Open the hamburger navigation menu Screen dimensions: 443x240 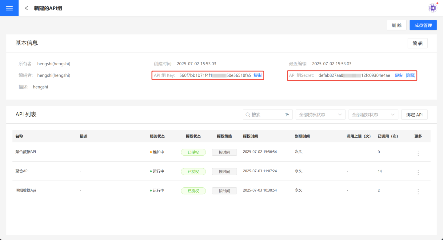(9, 8)
